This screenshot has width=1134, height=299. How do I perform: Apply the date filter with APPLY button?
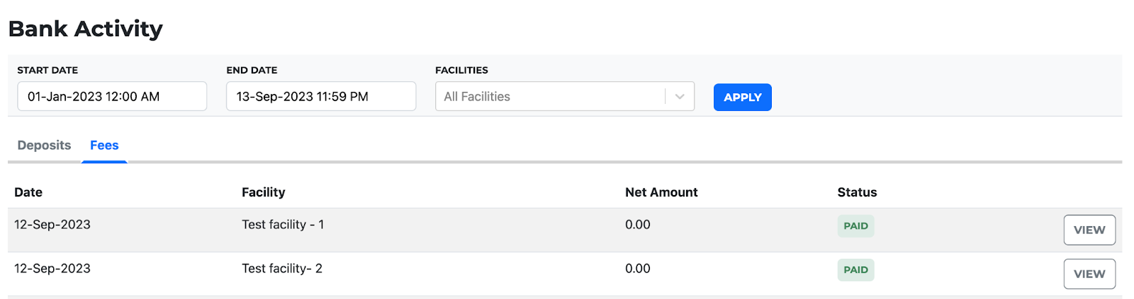pos(743,98)
